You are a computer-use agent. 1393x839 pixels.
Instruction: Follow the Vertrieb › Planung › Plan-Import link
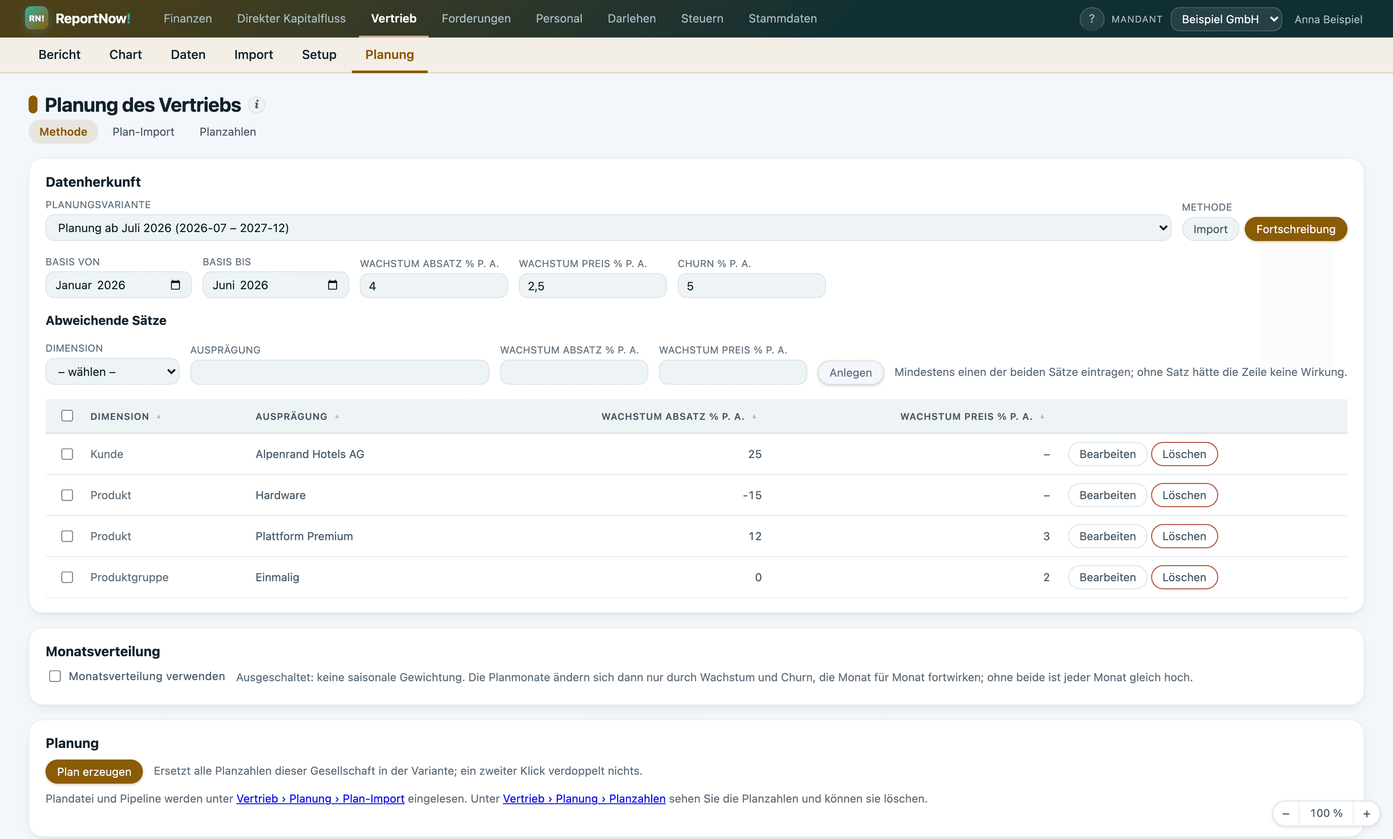(x=321, y=798)
